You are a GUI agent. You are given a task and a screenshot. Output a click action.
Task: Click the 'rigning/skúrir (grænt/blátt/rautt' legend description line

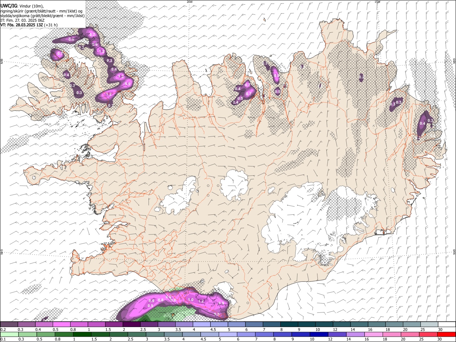click(41, 11)
